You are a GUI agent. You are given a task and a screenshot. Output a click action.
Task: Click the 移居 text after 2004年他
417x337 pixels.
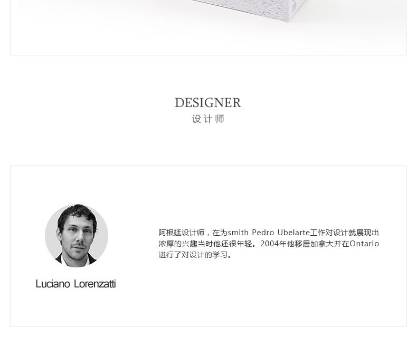(x=302, y=244)
